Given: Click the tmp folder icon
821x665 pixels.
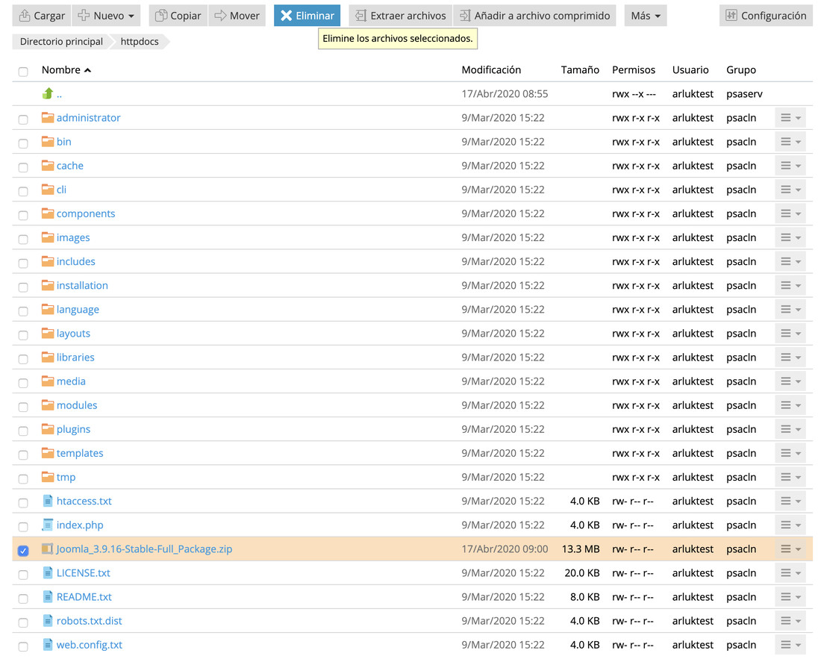Looking at the screenshot, I should 48,476.
